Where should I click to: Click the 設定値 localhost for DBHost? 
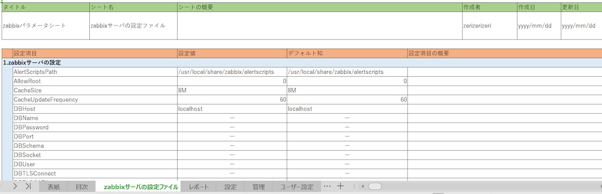[232, 109]
